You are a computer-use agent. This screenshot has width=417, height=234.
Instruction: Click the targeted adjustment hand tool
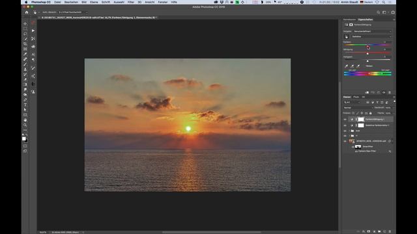pos(346,36)
